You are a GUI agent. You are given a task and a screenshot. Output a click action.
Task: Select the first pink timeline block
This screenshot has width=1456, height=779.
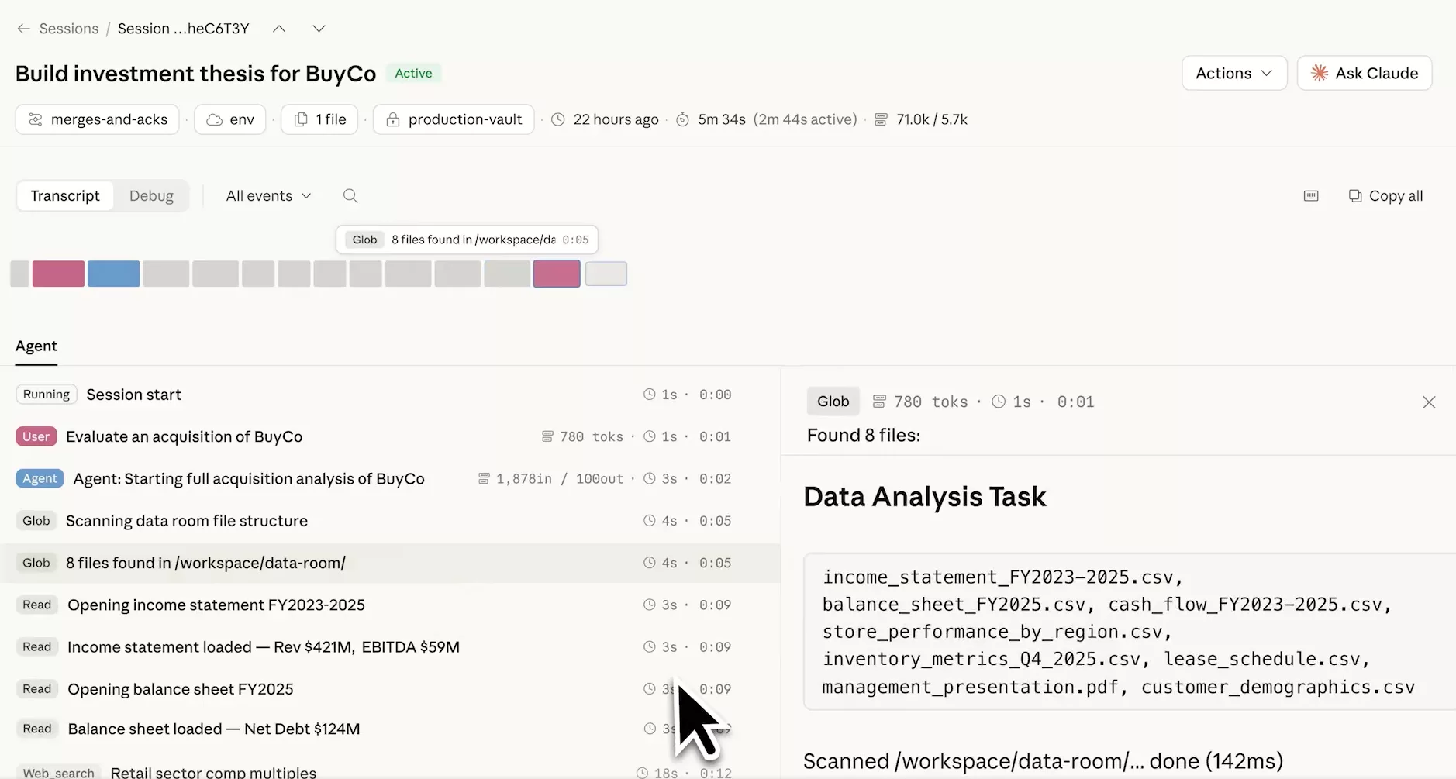(x=58, y=274)
